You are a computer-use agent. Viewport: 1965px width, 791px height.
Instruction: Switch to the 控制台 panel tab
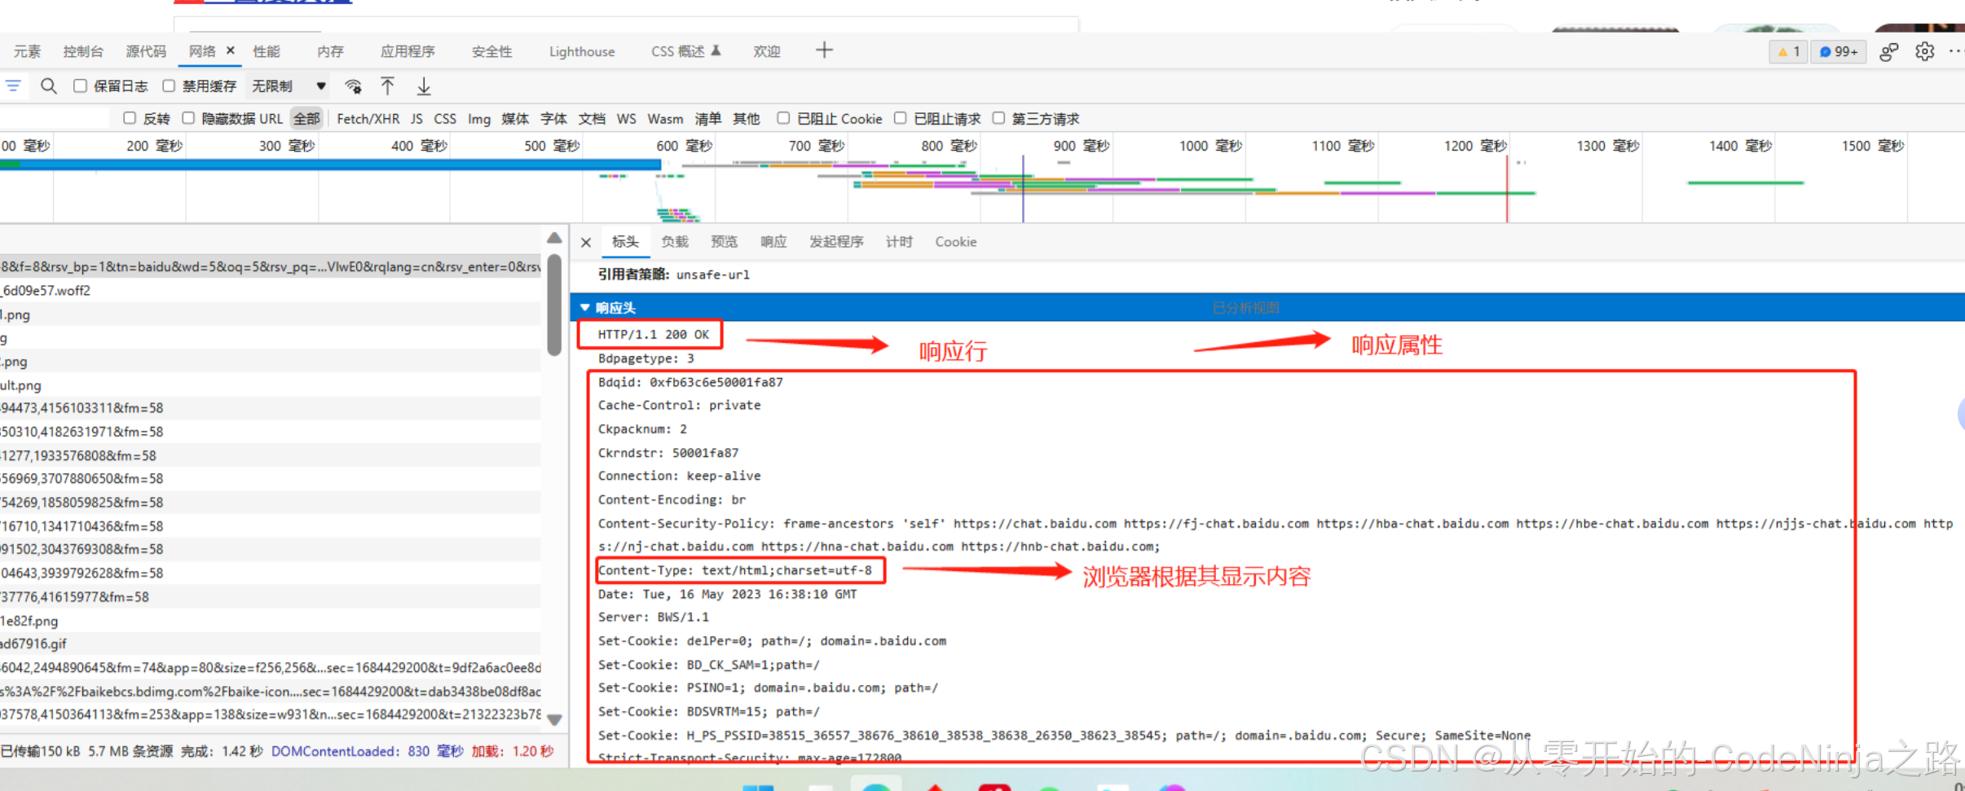(x=83, y=51)
